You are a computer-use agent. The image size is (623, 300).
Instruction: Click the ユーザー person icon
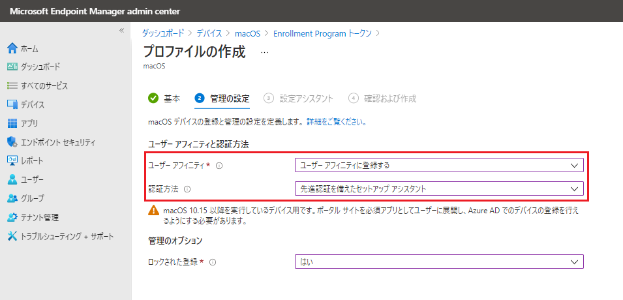12,179
